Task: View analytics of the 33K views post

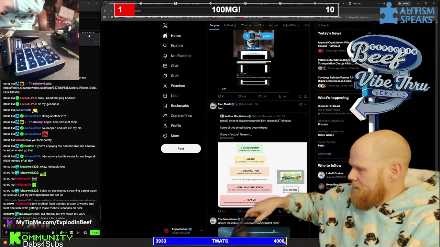Action: point(282,96)
